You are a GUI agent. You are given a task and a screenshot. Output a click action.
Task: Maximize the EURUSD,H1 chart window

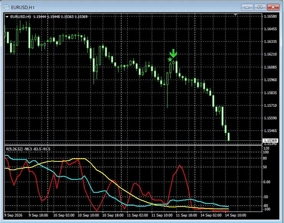(260, 7)
